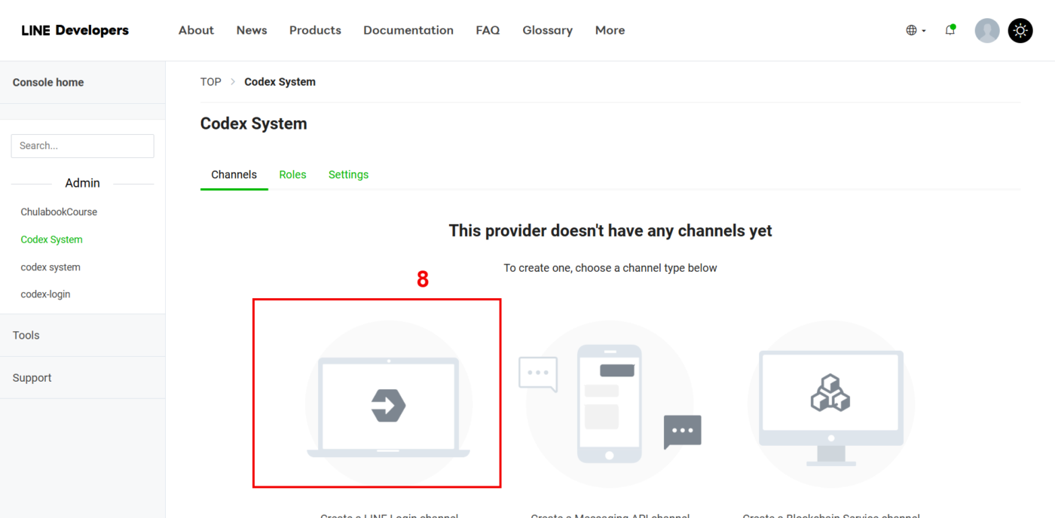Open Documentation in the top navigation
The height and width of the screenshot is (518, 1055).
point(408,30)
